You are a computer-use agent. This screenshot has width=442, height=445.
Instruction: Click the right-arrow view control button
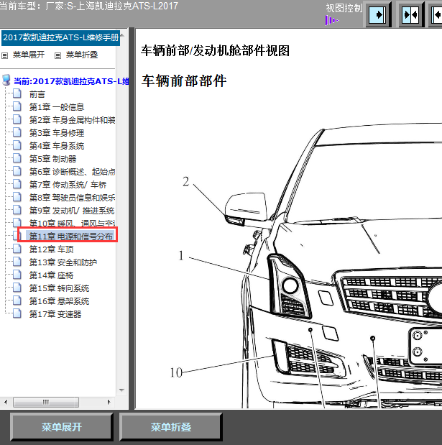click(377, 14)
